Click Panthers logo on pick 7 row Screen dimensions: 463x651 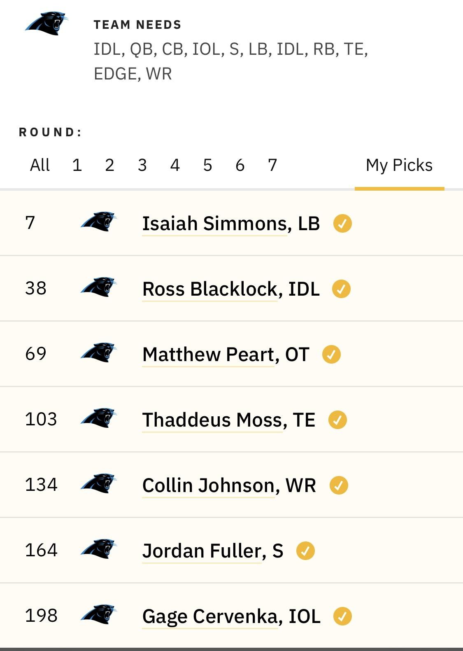[99, 222]
